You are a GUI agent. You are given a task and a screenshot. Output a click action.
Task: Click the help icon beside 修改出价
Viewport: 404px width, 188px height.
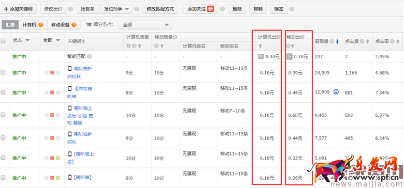tap(71, 9)
